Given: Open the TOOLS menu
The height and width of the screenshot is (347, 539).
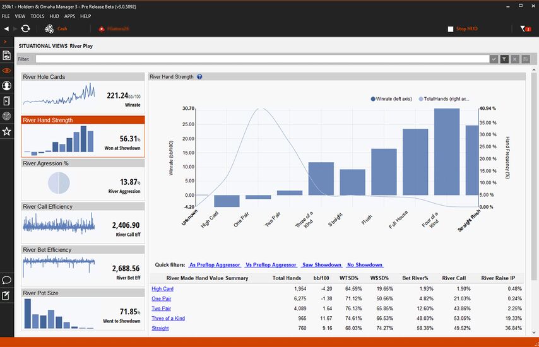Looking at the screenshot, I should [x=37, y=16].
